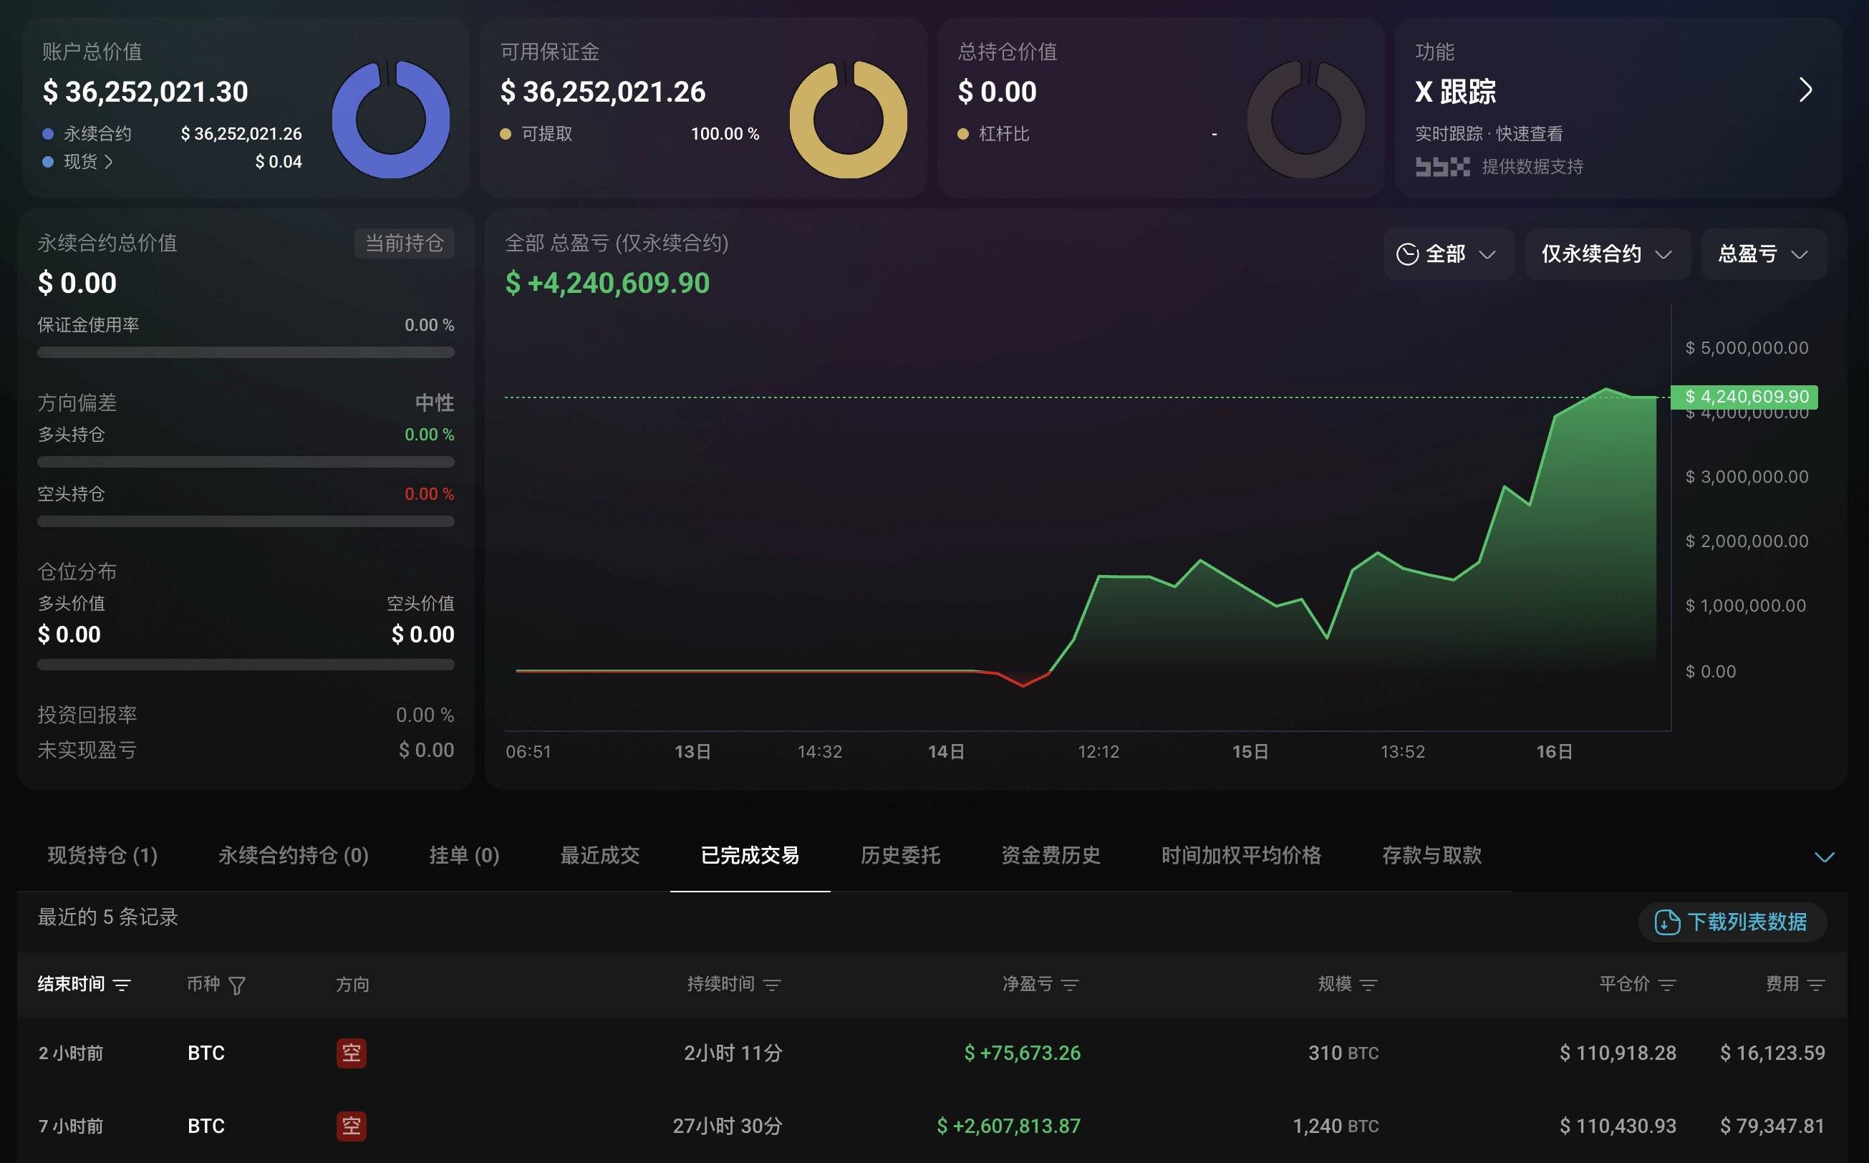
Task: Click the 保证金使用率 progress bar
Action: point(246,352)
